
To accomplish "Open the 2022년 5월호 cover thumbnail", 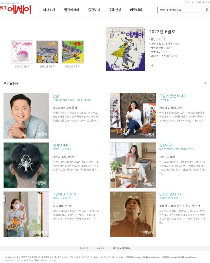I will (x=73, y=52).
